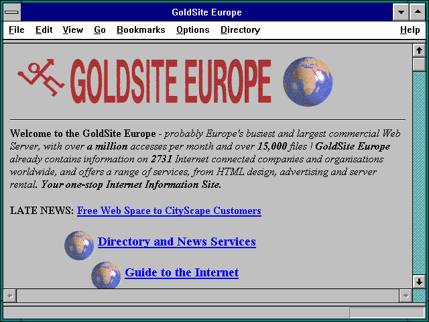
Task: Click the bold text 'a million'
Action: click(107, 146)
